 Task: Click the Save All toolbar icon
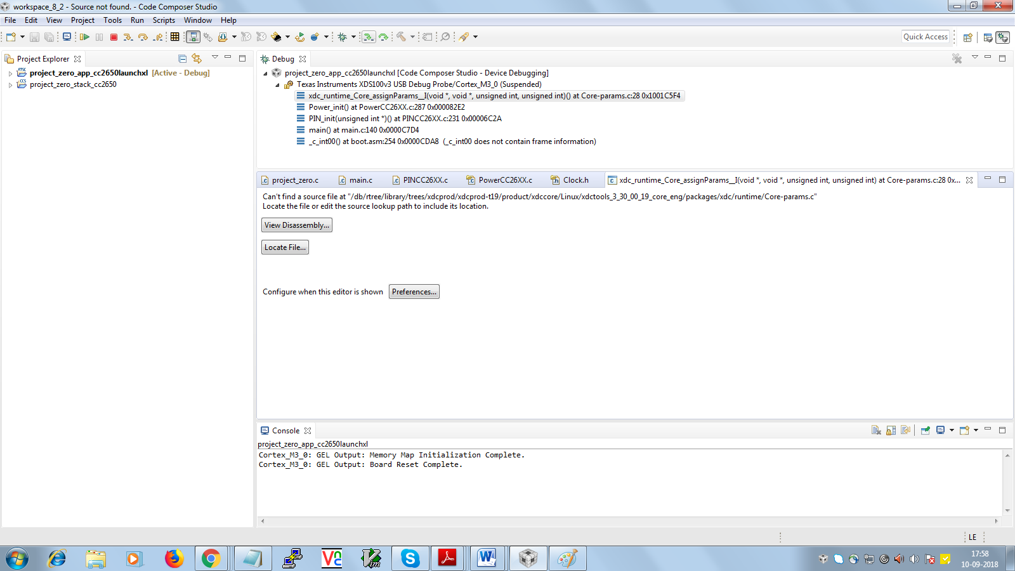pyautogui.click(x=49, y=37)
